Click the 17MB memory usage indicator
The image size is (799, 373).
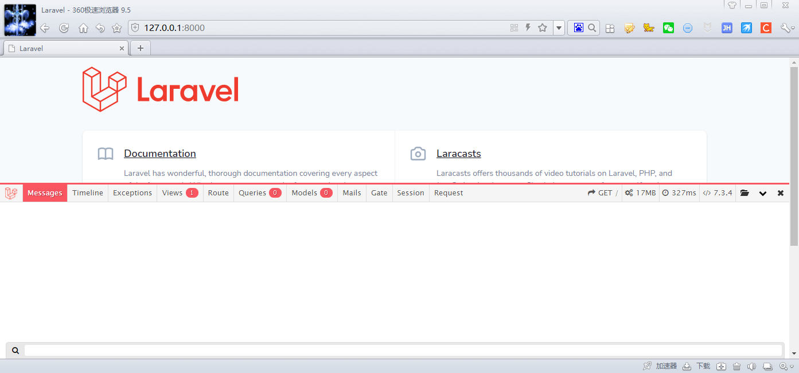640,193
